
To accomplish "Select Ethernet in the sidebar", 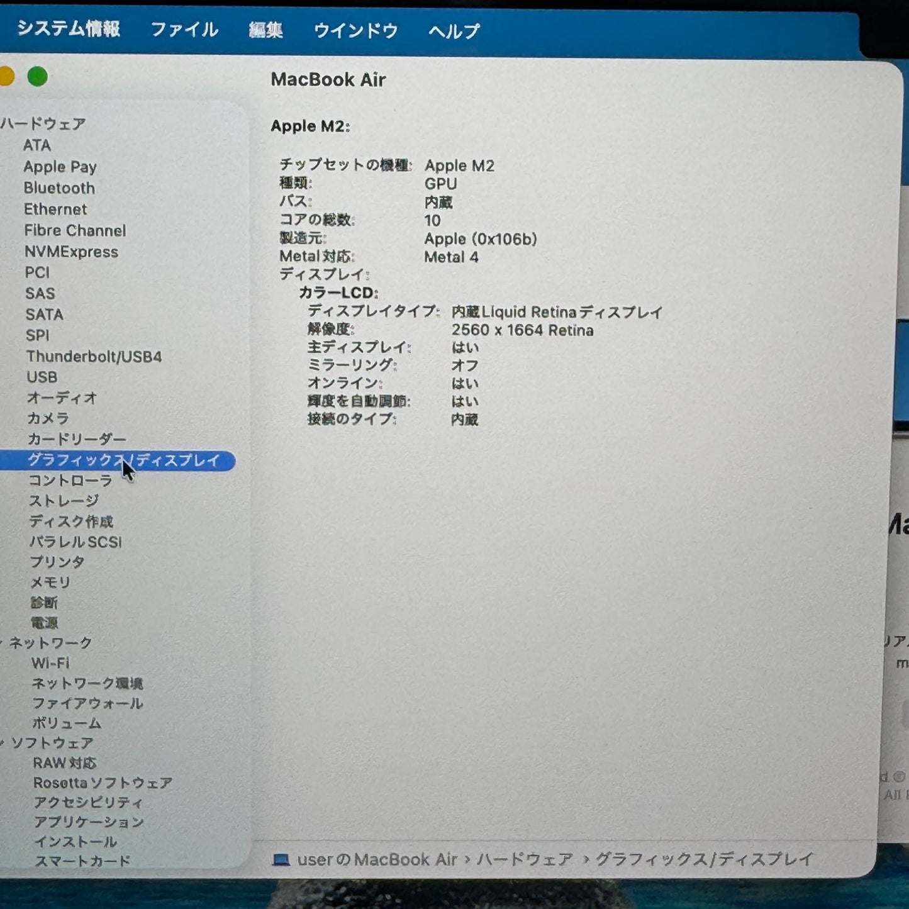I will [x=55, y=209].
